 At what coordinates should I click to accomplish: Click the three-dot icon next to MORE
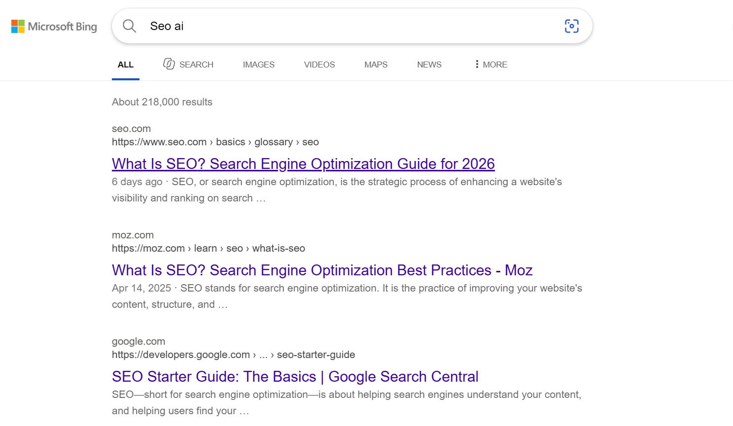pos(477,64)
